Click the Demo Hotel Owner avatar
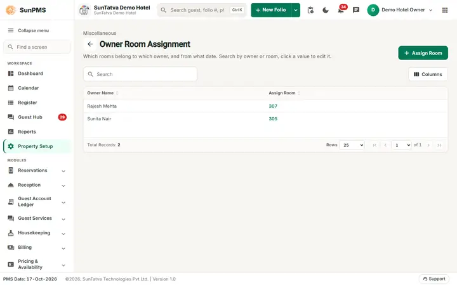This screenshot has width=457, height=285. pyautogui.click(x=373, y=10)
